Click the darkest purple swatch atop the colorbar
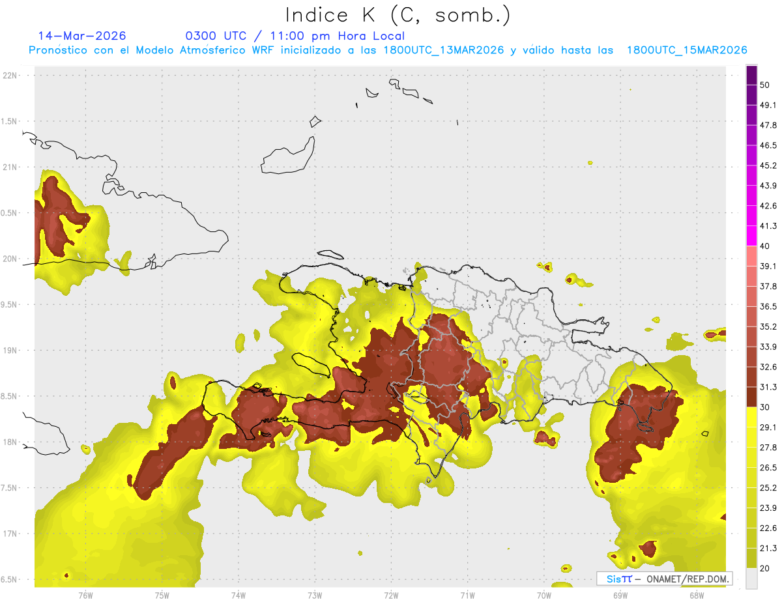The width and height of the screenshot is (782, 604). 751,75
